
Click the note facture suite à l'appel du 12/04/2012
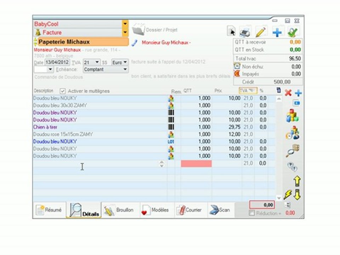click(x=168, y=62)
